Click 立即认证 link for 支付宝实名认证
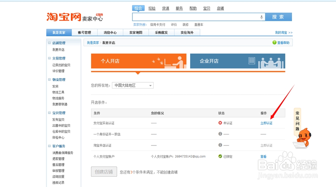The image size is (336, 187). tap(266, 123)
